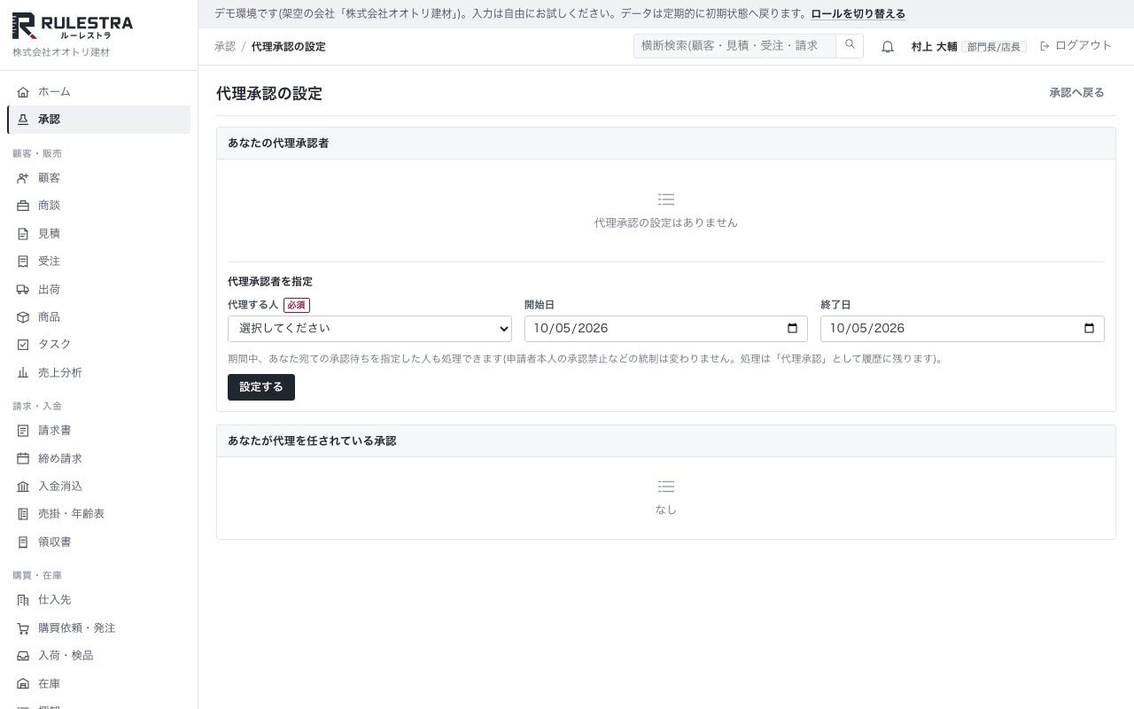Click ログアウト link

coord(1076,46)
